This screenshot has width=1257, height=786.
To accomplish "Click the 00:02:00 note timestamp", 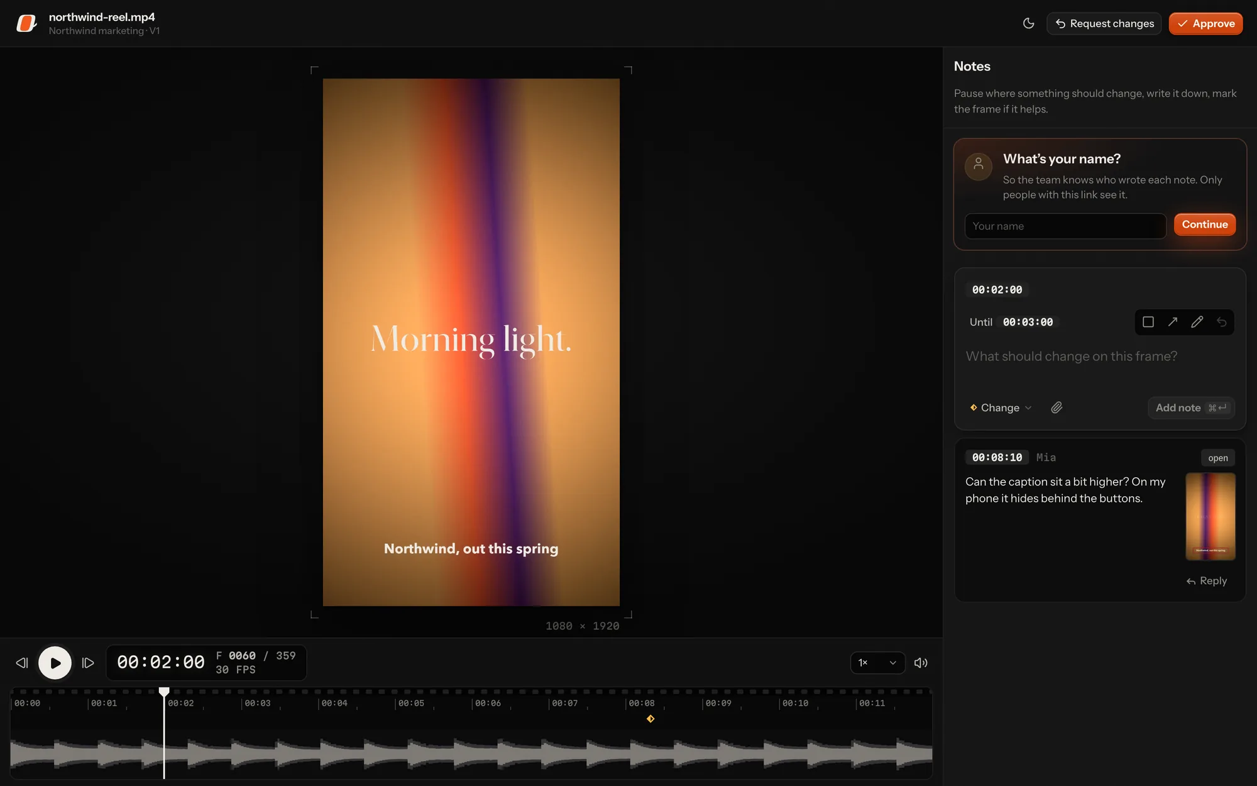I will 997,290.
